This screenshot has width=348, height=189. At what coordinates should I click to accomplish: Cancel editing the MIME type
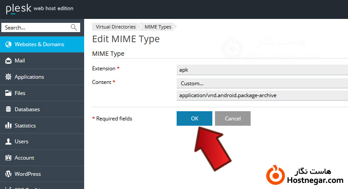coord(233,119)
